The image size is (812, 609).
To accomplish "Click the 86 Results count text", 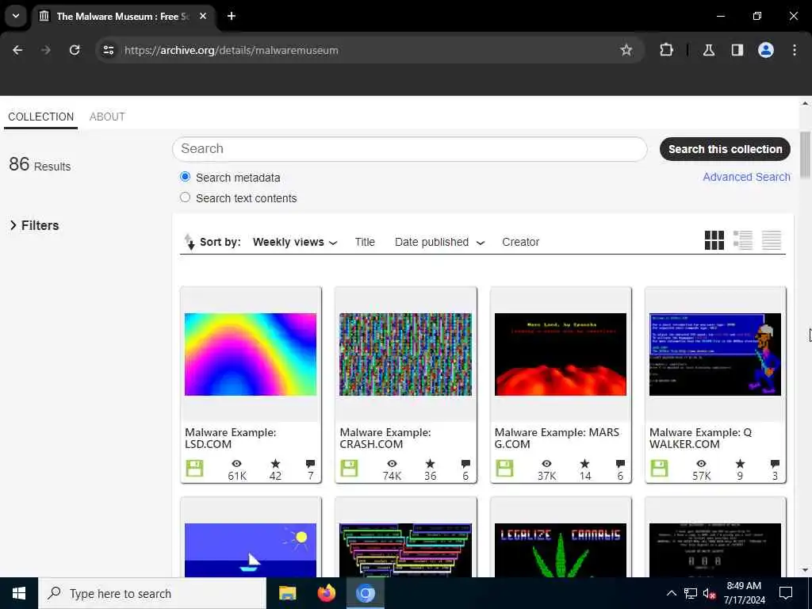I will 40,165.
